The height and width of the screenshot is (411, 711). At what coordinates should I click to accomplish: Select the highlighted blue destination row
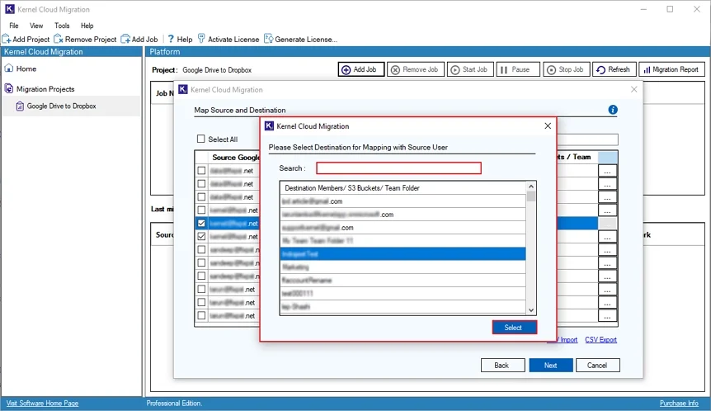click(403, 253)
